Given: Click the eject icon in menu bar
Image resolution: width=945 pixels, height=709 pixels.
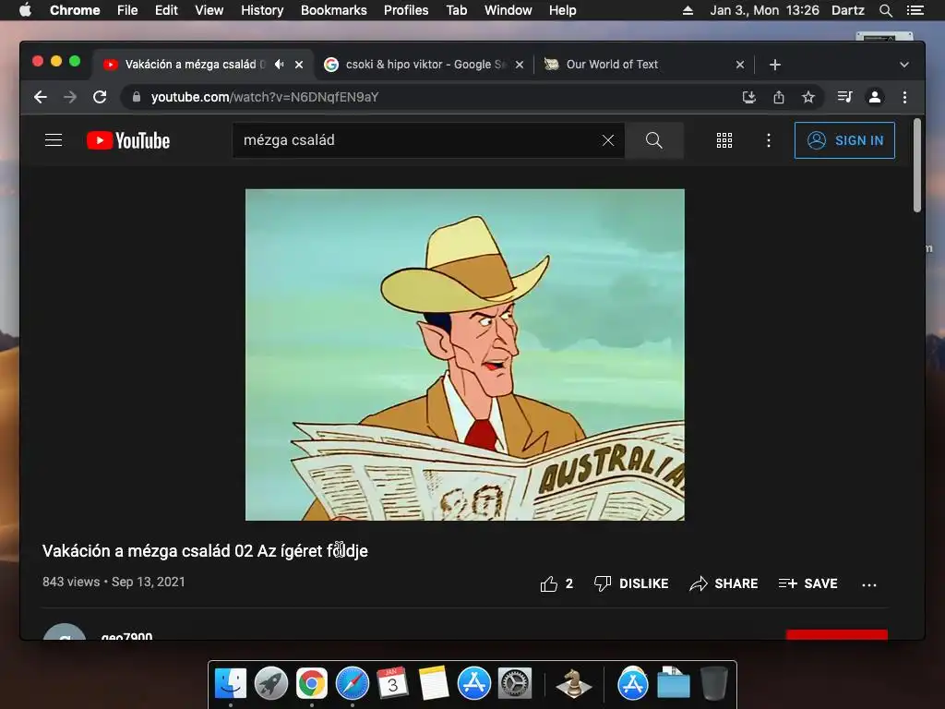Looking at the screenshot, I should tap(688, 10).
